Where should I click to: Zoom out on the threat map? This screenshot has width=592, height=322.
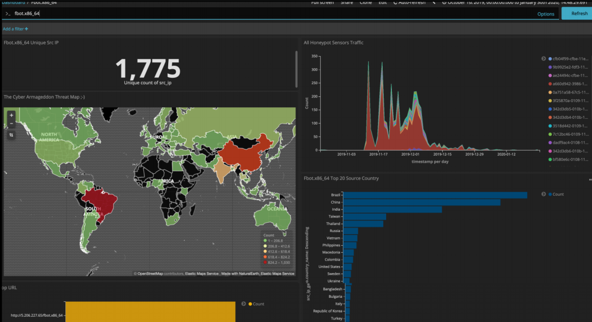tap(12, 123)
